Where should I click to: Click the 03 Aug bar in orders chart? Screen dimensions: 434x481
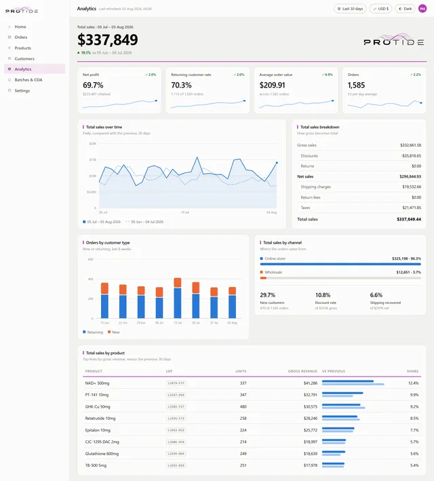point(233,303)
